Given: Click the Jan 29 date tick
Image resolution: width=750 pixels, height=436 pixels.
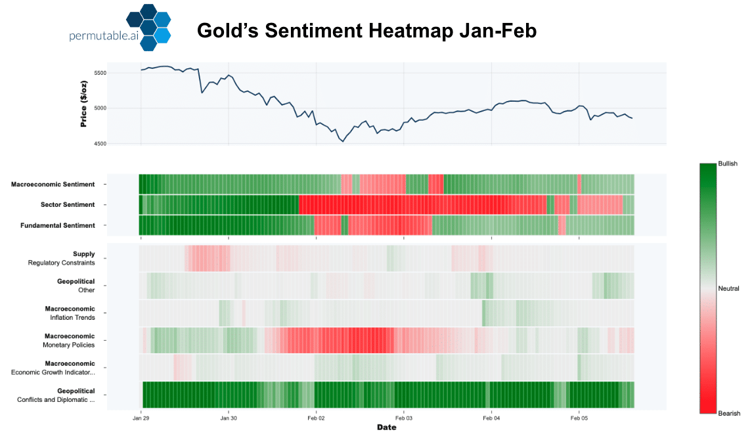Looking at the screenshot, I should coord(141,418).
